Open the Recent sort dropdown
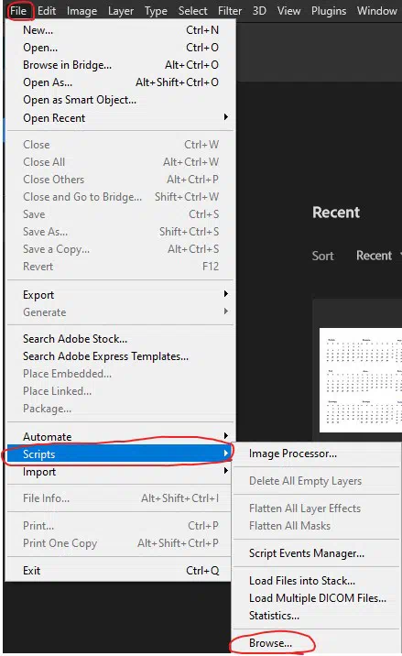Viewport: 402px width, 656px height. (378, 256)
